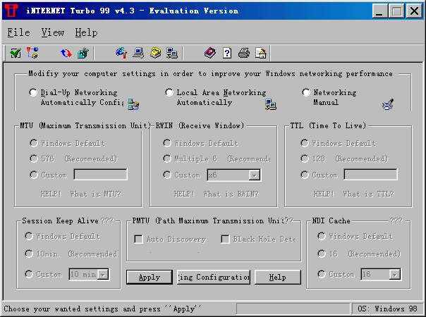Screen dimensions: 426x317
Task: Click NDI Cache ??? help mark
Action: pos(396,220)
